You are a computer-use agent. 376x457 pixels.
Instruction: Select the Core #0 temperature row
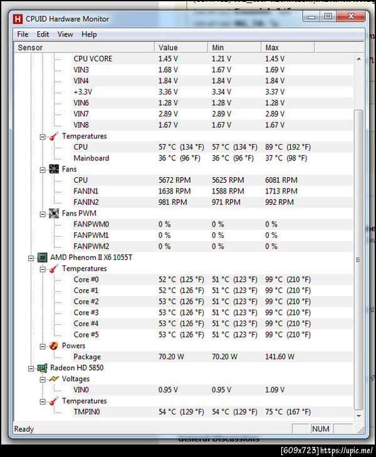(x=212, y=279)
